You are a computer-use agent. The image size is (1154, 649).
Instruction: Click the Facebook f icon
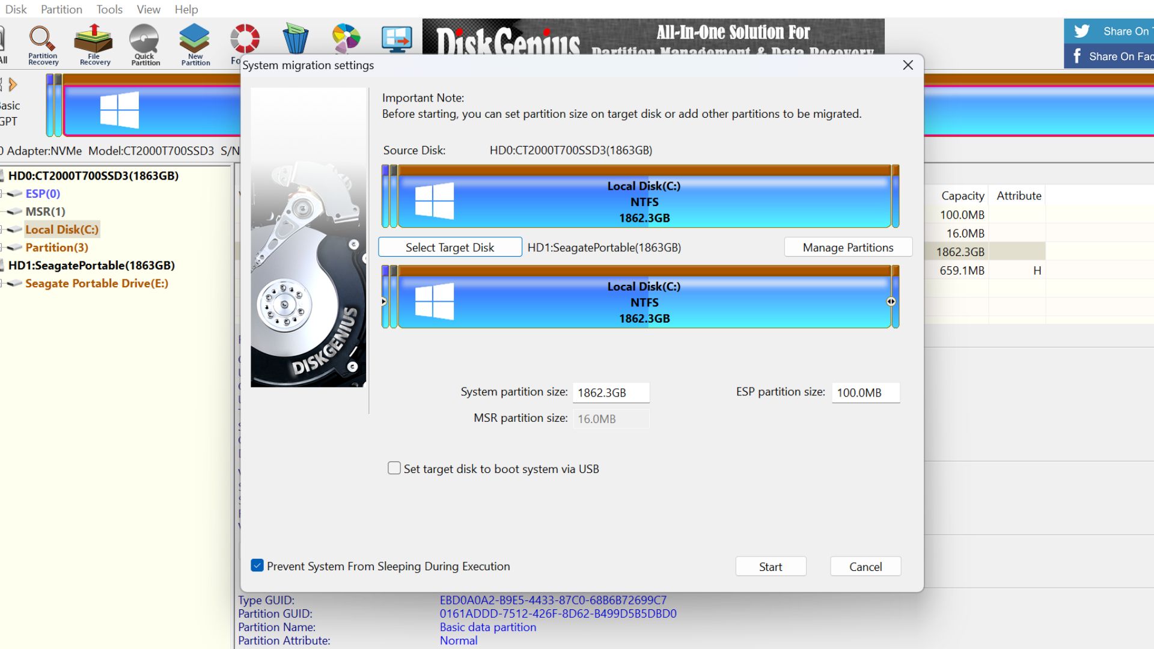[x=1077, y=56]
